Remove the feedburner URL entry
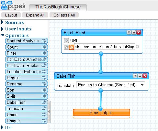This screenshot has width=158, height=131. point(66,47)
